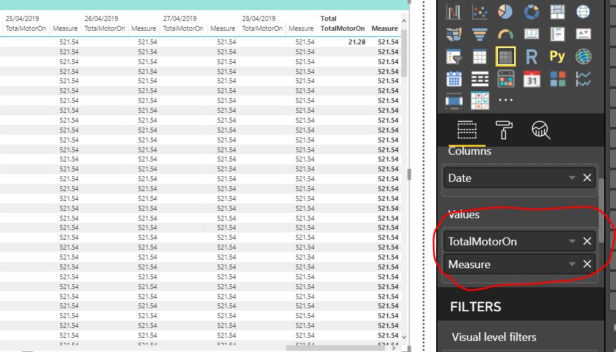Select the ribbon chart visualization
The image size is (616, 352).
tap(454, 12)
